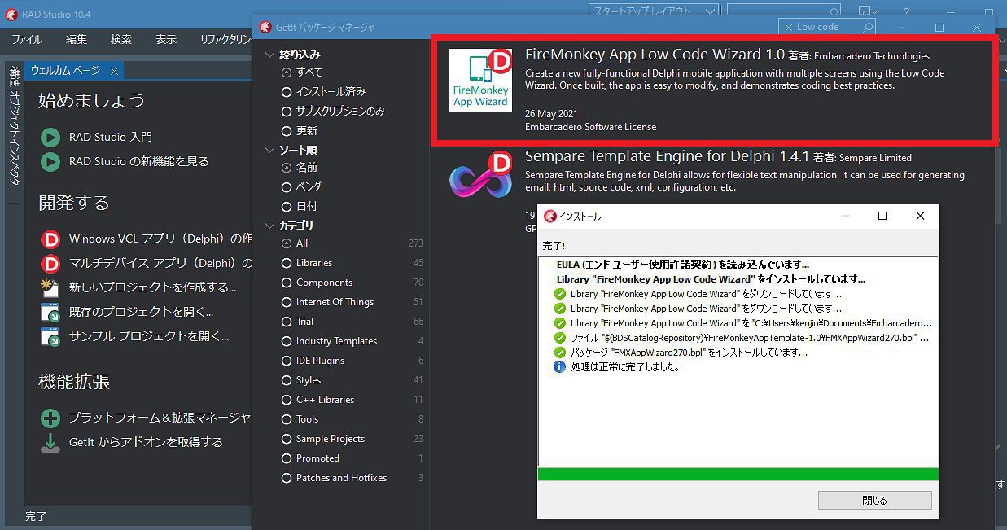Select the Industry Templates category
This screenshot has height=530, width=1007.
pyautogui.click(x=286, y=341)
